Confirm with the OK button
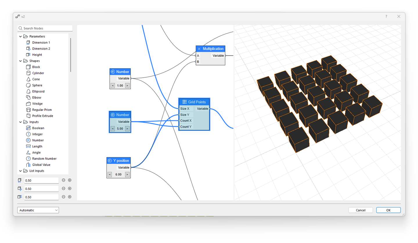 388,210
